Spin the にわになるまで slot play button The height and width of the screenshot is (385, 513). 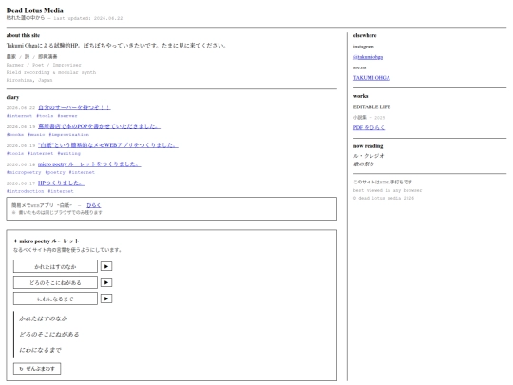(106, 298)
